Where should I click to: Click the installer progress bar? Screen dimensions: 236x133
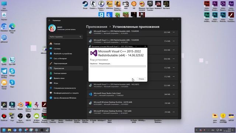click(118, 66)
